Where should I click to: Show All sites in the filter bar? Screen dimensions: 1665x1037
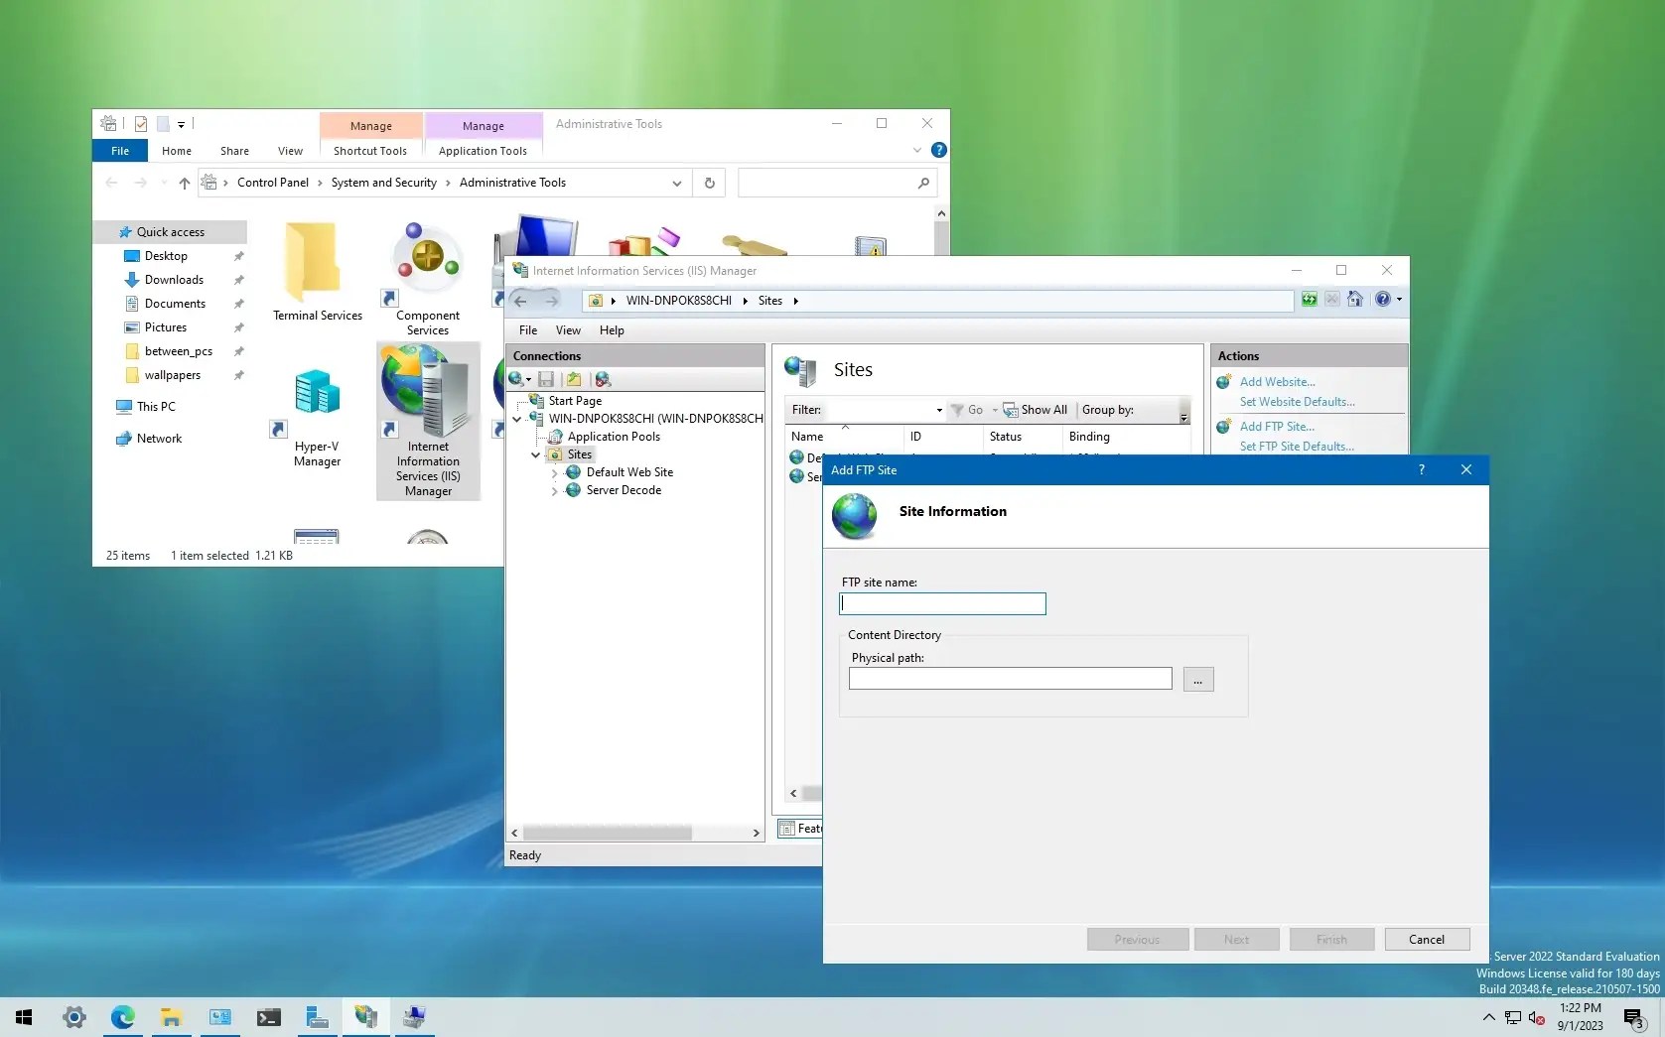tap(1037, 410)
